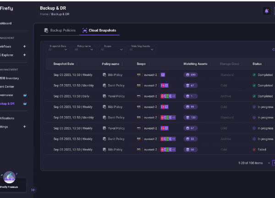Screen dimensions: 275x198
Task: Expand Workflows with the plus icon
Action: (x=25, y=46)
